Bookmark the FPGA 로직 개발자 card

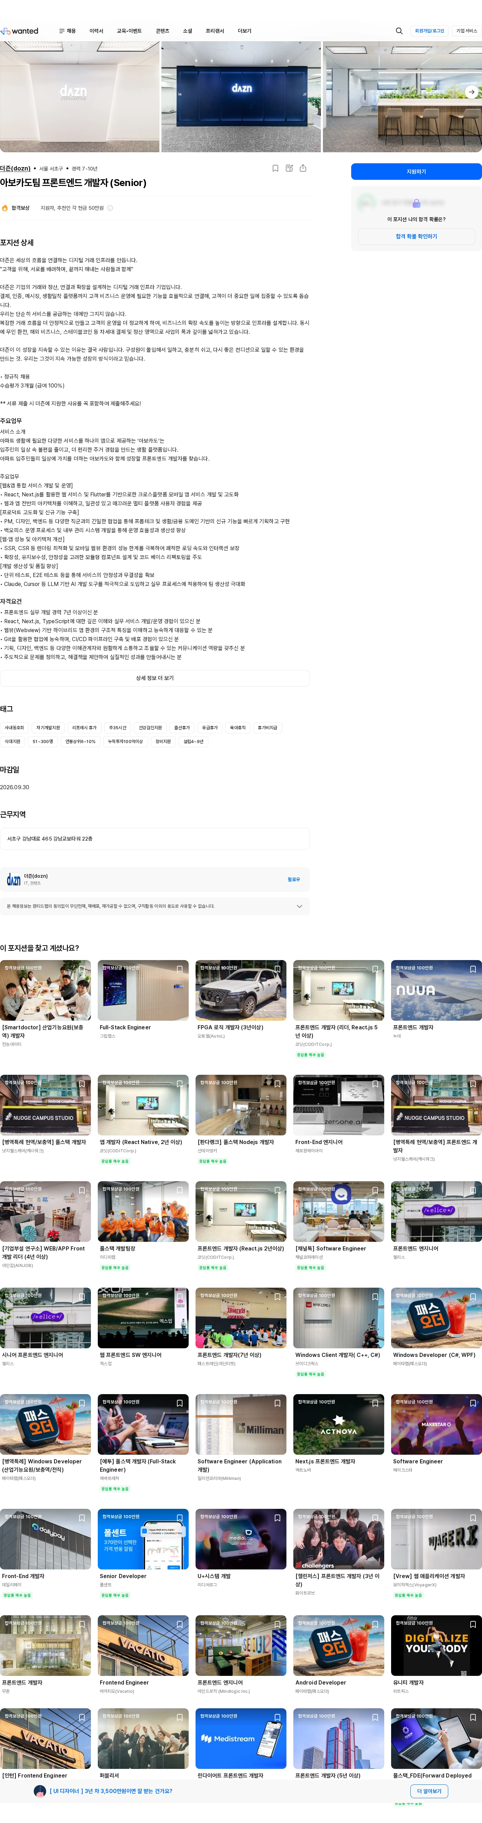[x=277, y=969]
